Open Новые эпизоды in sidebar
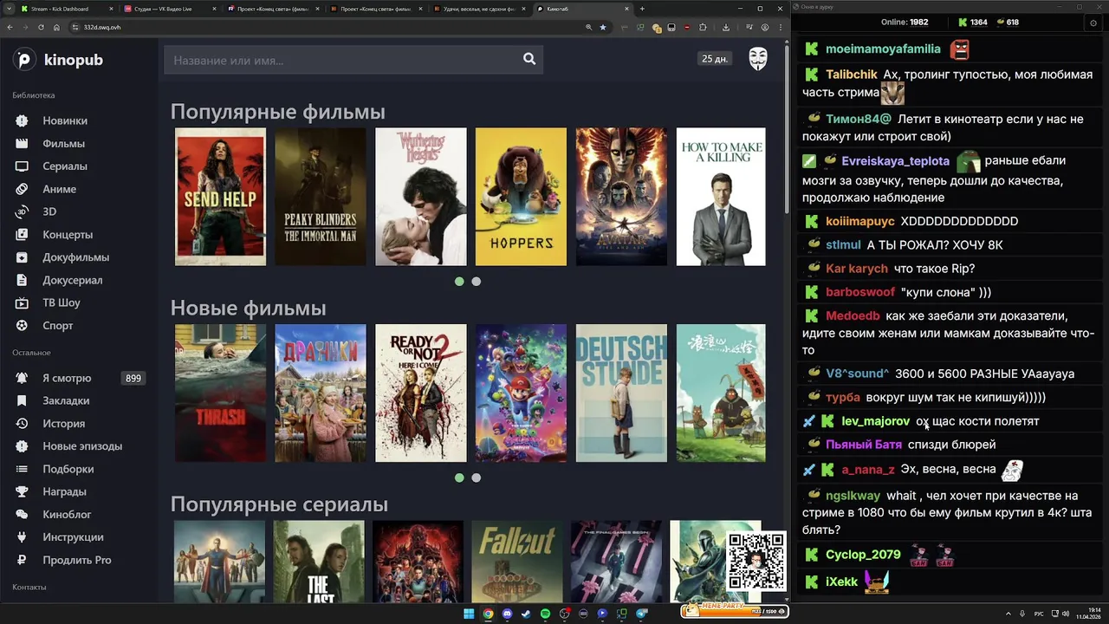This screenshot has width=1109, height=624. pyautogui.click(x=82, y=446)
